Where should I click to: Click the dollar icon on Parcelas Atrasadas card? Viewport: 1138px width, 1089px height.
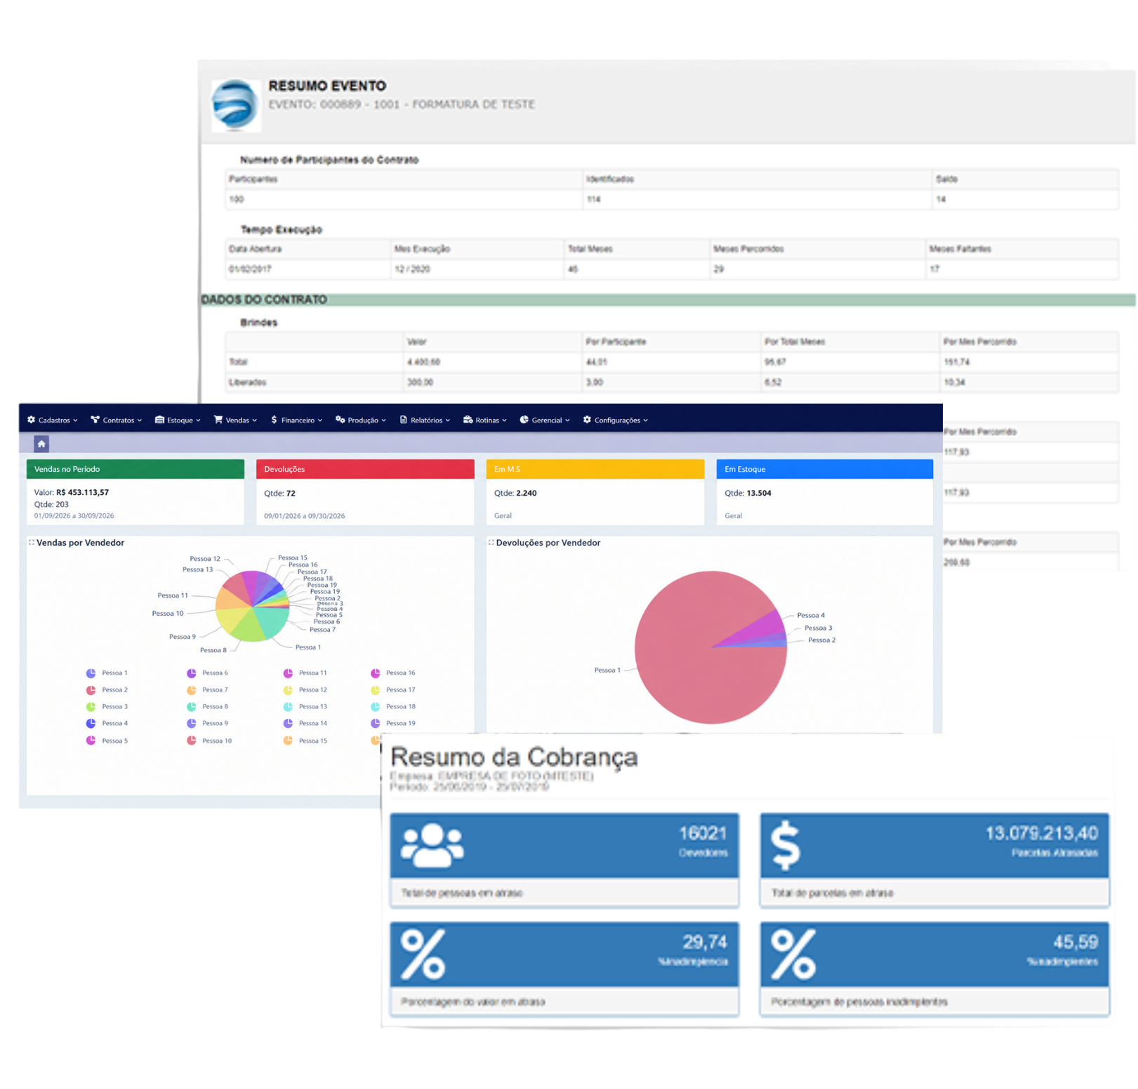(786, 846)
